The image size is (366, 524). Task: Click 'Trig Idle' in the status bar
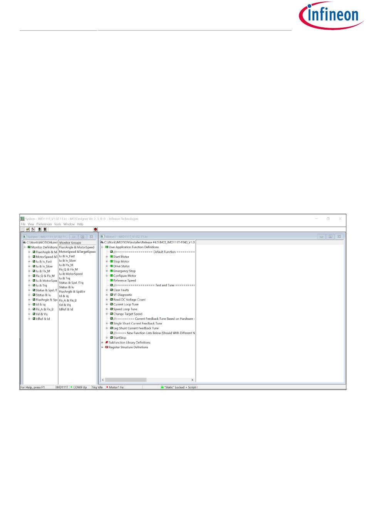click(97, 387)
